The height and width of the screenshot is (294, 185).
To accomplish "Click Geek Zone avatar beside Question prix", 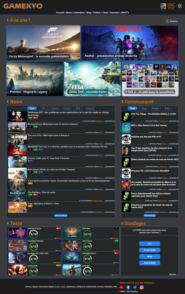I will tap(126, 139).
